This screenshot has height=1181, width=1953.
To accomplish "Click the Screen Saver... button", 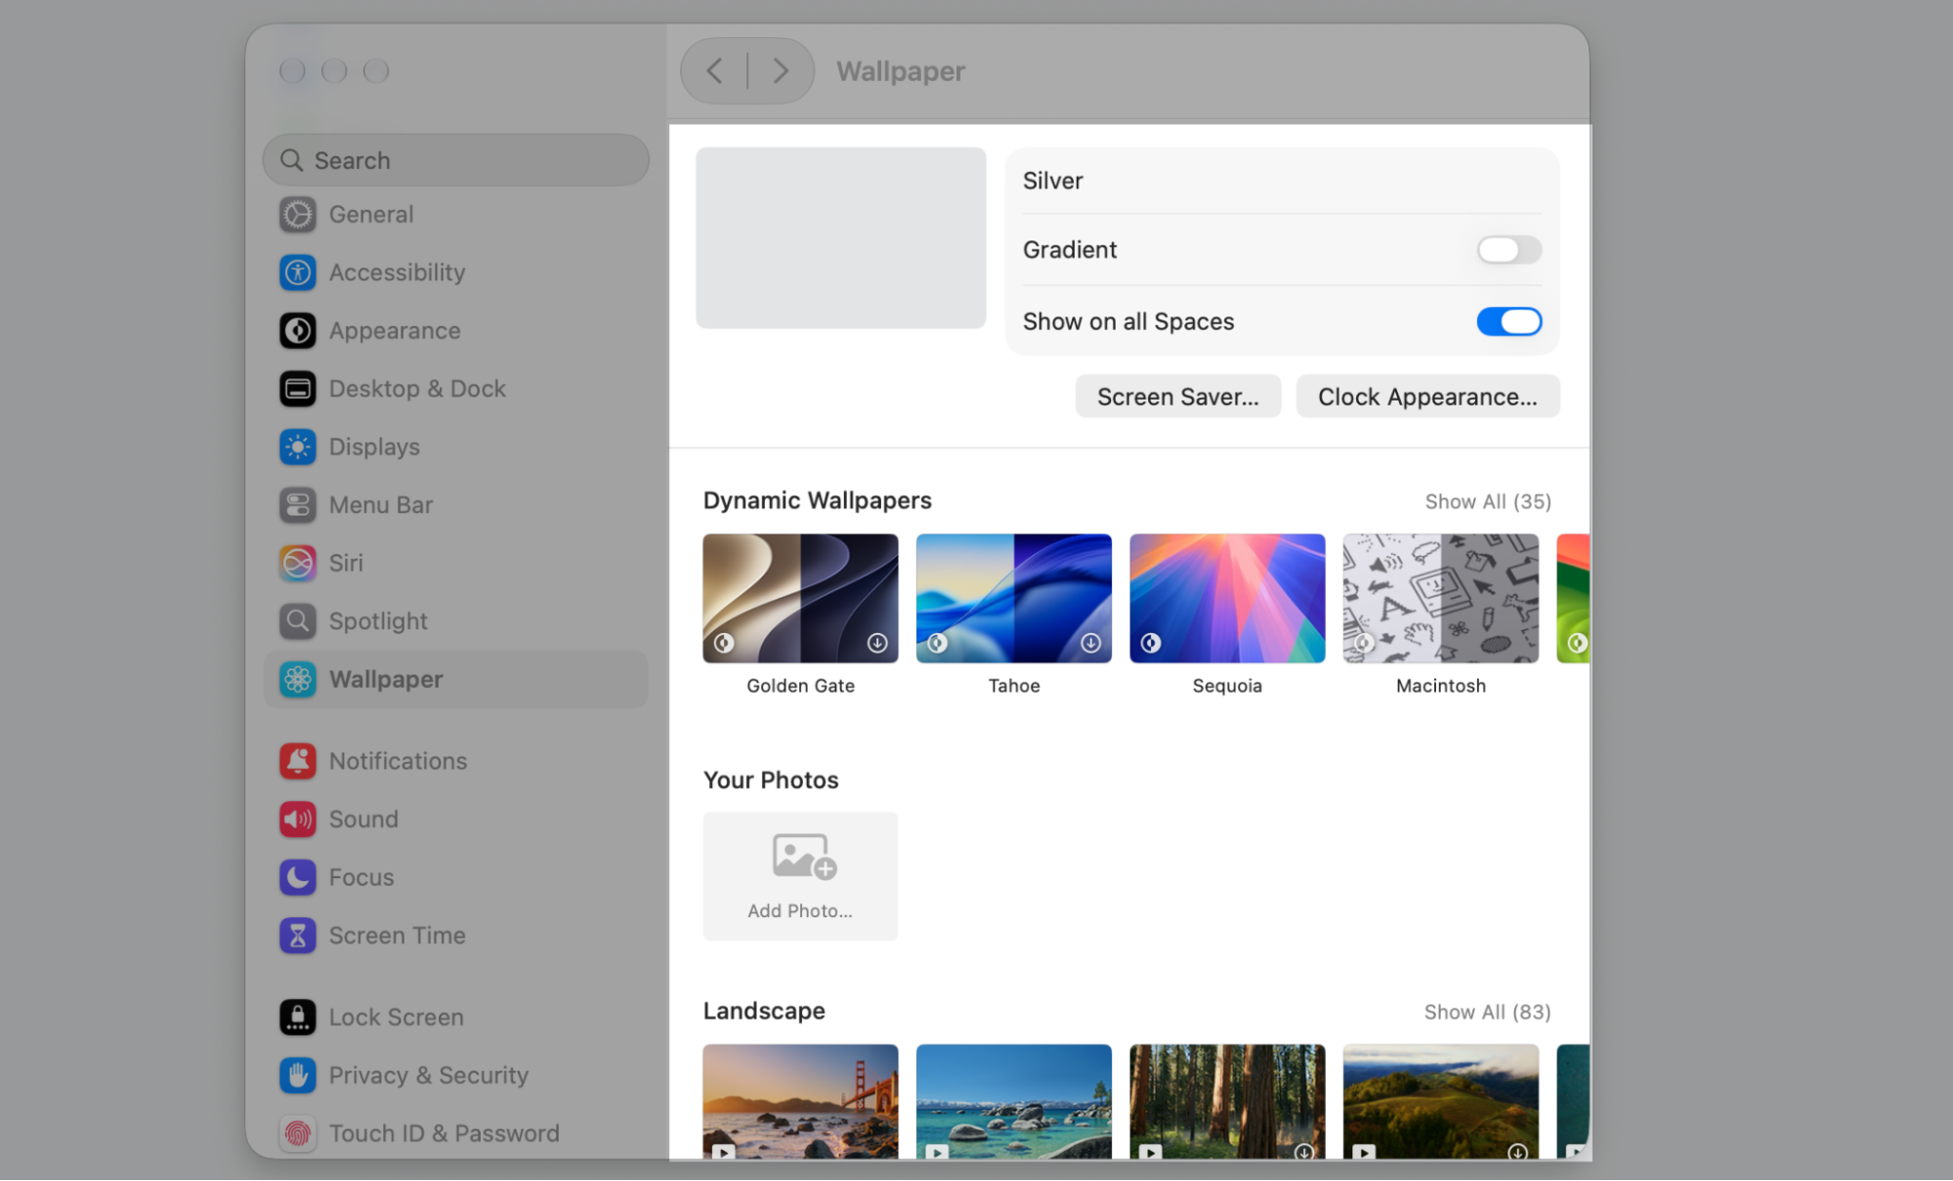I will click(x=1177, y=397).
